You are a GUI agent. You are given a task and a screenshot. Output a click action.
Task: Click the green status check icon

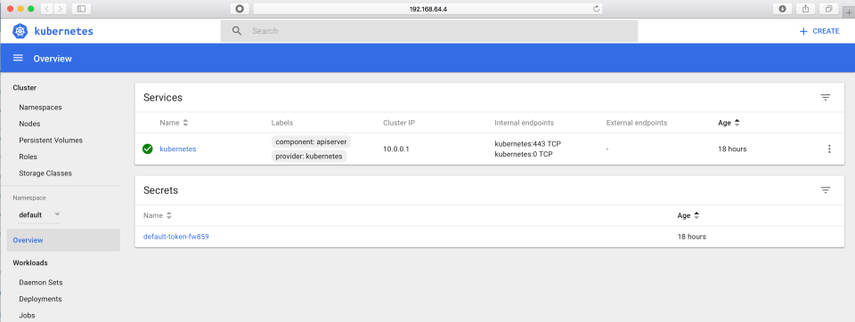coord(147,149)
